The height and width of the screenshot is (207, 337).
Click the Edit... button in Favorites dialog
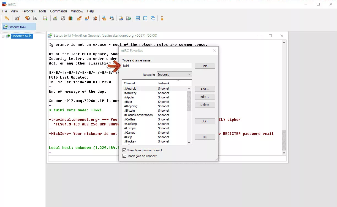[x=205, y=97]
